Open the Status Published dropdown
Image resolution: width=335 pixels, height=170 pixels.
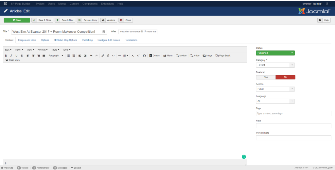pos(275,53)
